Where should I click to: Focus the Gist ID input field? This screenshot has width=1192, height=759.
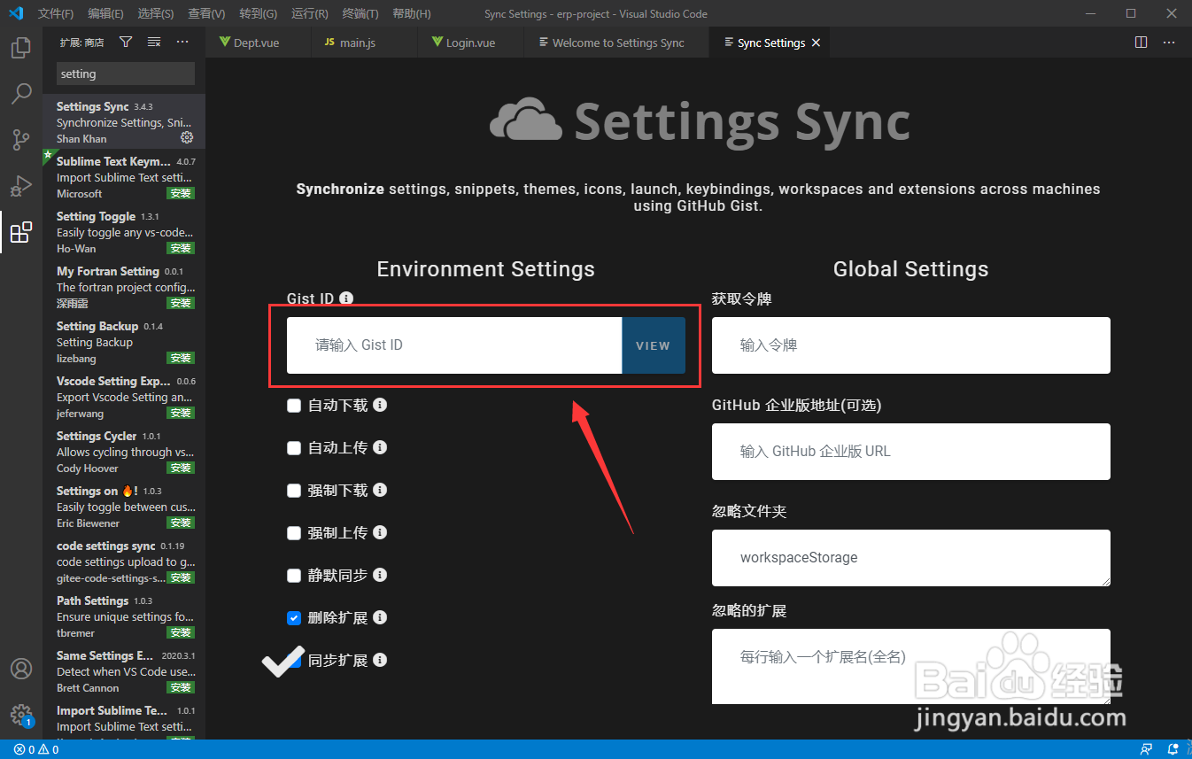click(x=454, y=345)
